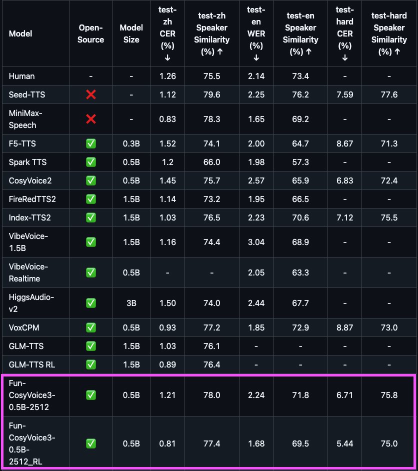Click the 3B model size cell for HiggsAudio-v2

coord(131,303)
